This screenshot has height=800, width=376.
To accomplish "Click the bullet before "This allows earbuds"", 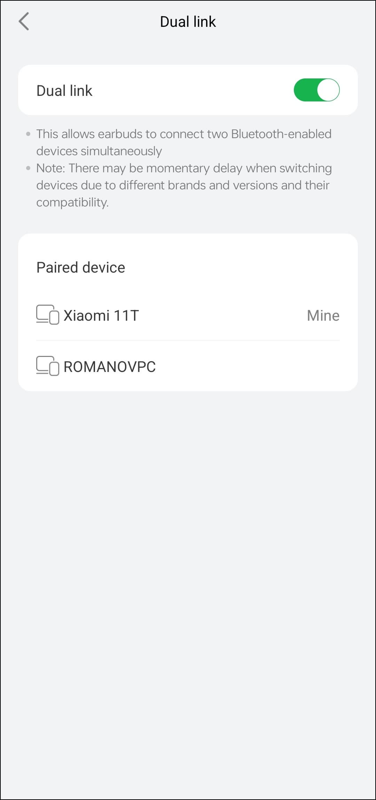I will tap(28, 134).
